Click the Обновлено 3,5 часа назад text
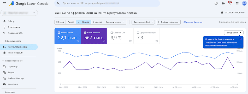Viewport: 248px width, 94px height. pos(232,22)
